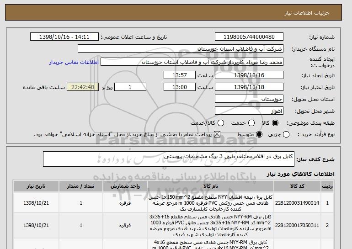This screenshot has width=352, height=249.
Task: Click the quantity 1 cell in row 1
Action: click(81, 203)
